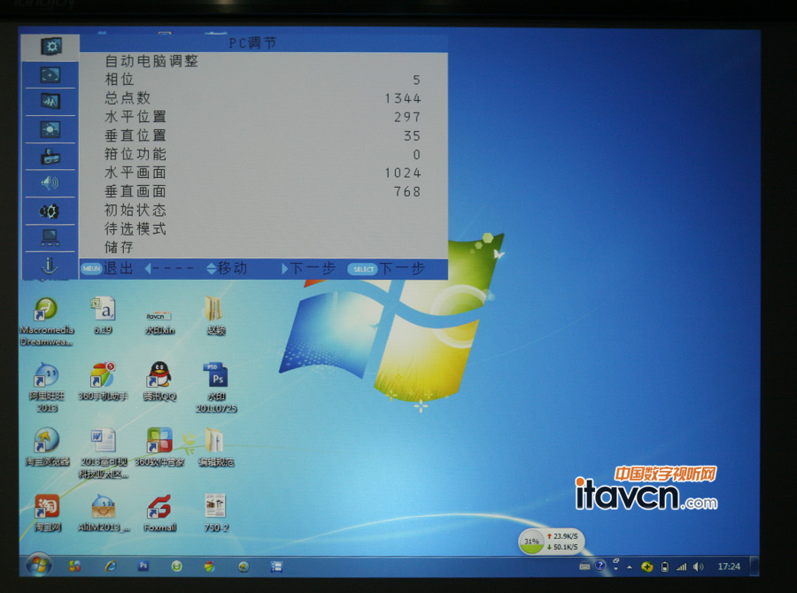The height and width of the screenshot is (593, 797).
Task: Click the network signal tray icon
Action: [681, 566]
